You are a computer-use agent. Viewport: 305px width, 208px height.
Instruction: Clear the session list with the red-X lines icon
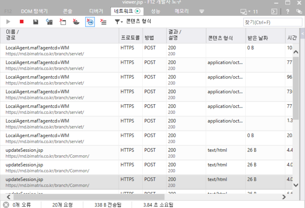click(103, 22)
